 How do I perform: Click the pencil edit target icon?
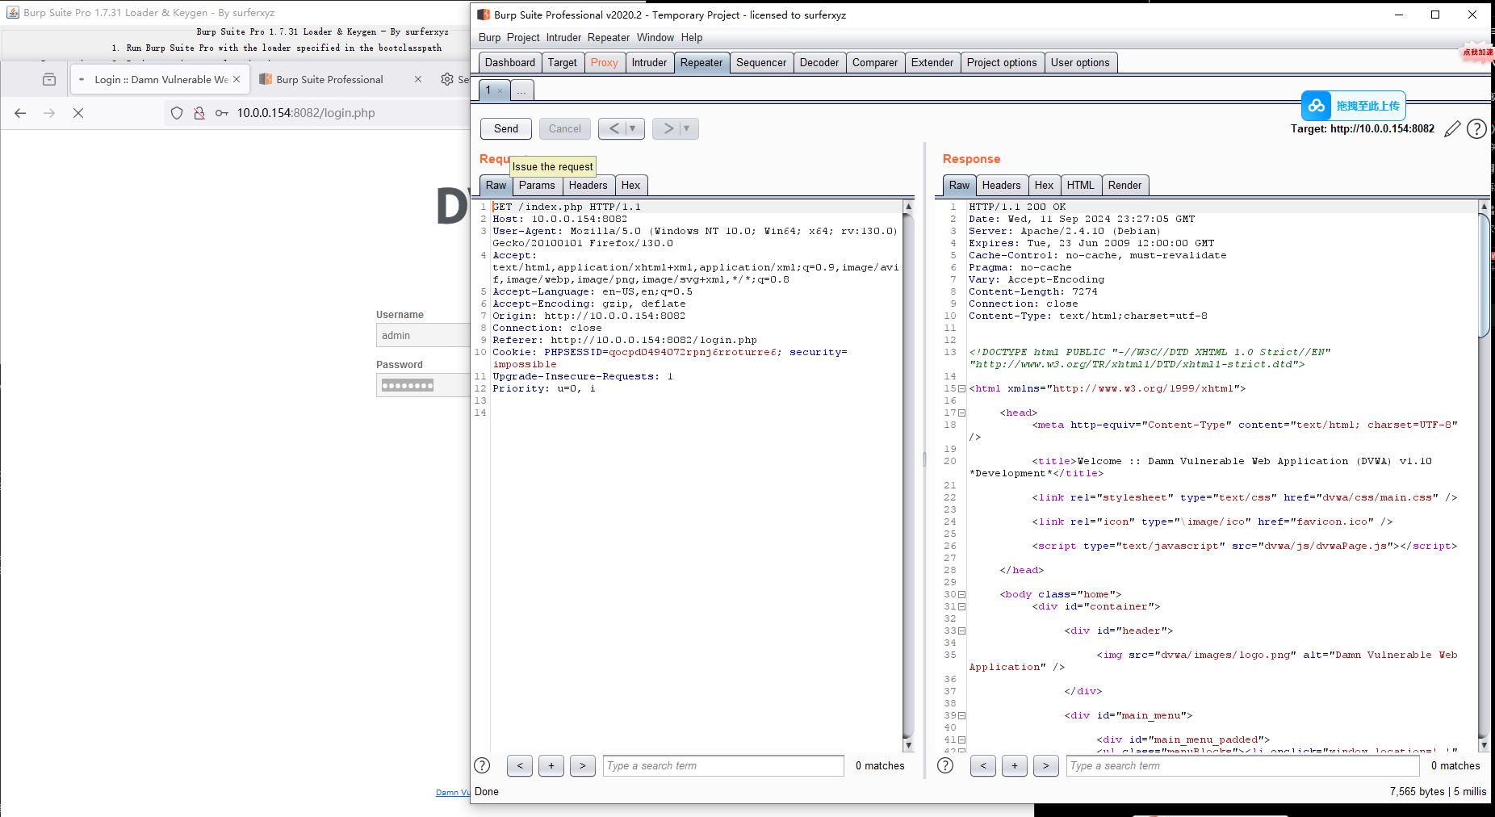coord(1452,129)
